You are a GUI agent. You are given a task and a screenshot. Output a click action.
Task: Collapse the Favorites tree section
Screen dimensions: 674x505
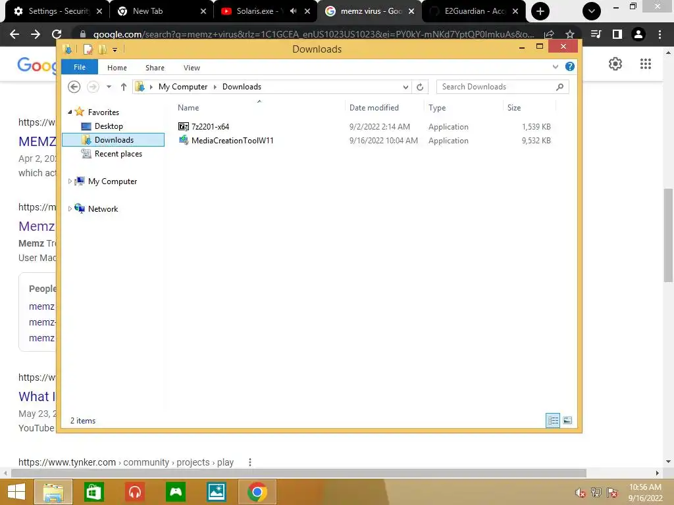pos(70,112)
